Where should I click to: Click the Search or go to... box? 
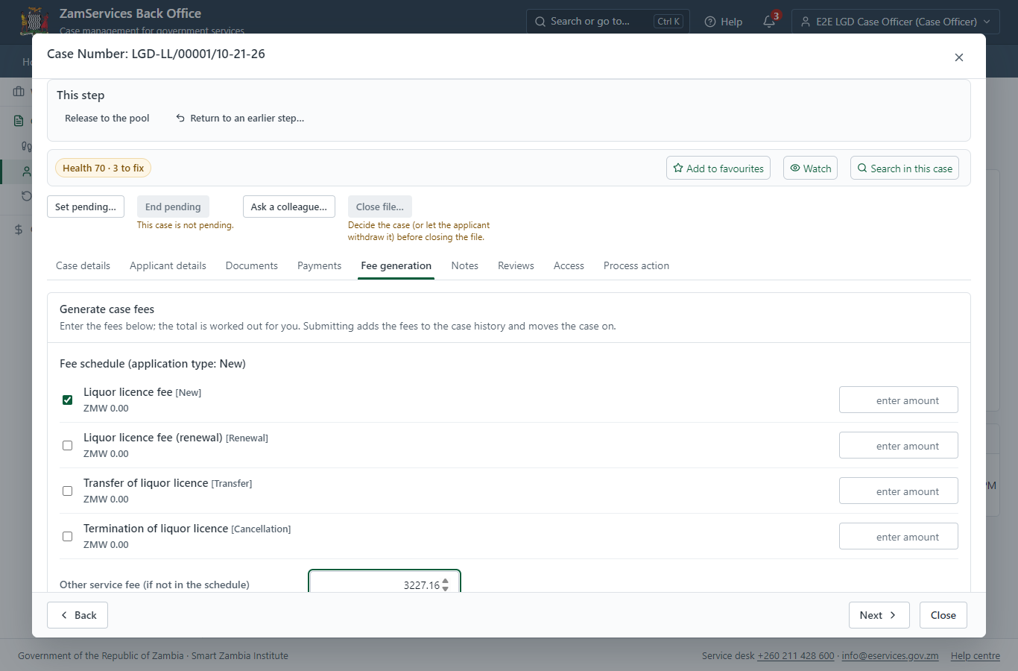[x=608, y=22]
